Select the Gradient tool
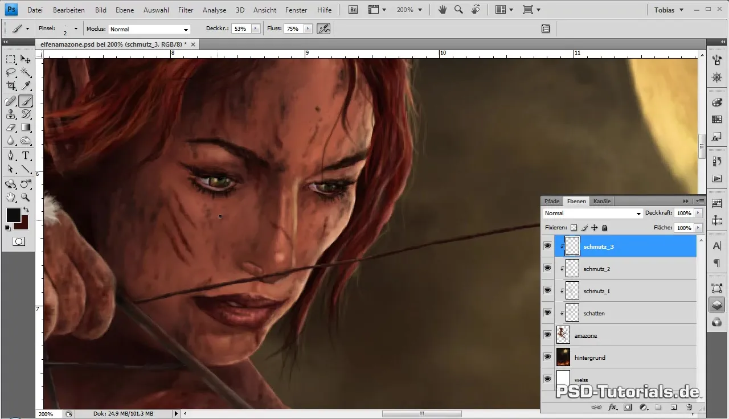The image size is (729, 419). pos(26,128)
